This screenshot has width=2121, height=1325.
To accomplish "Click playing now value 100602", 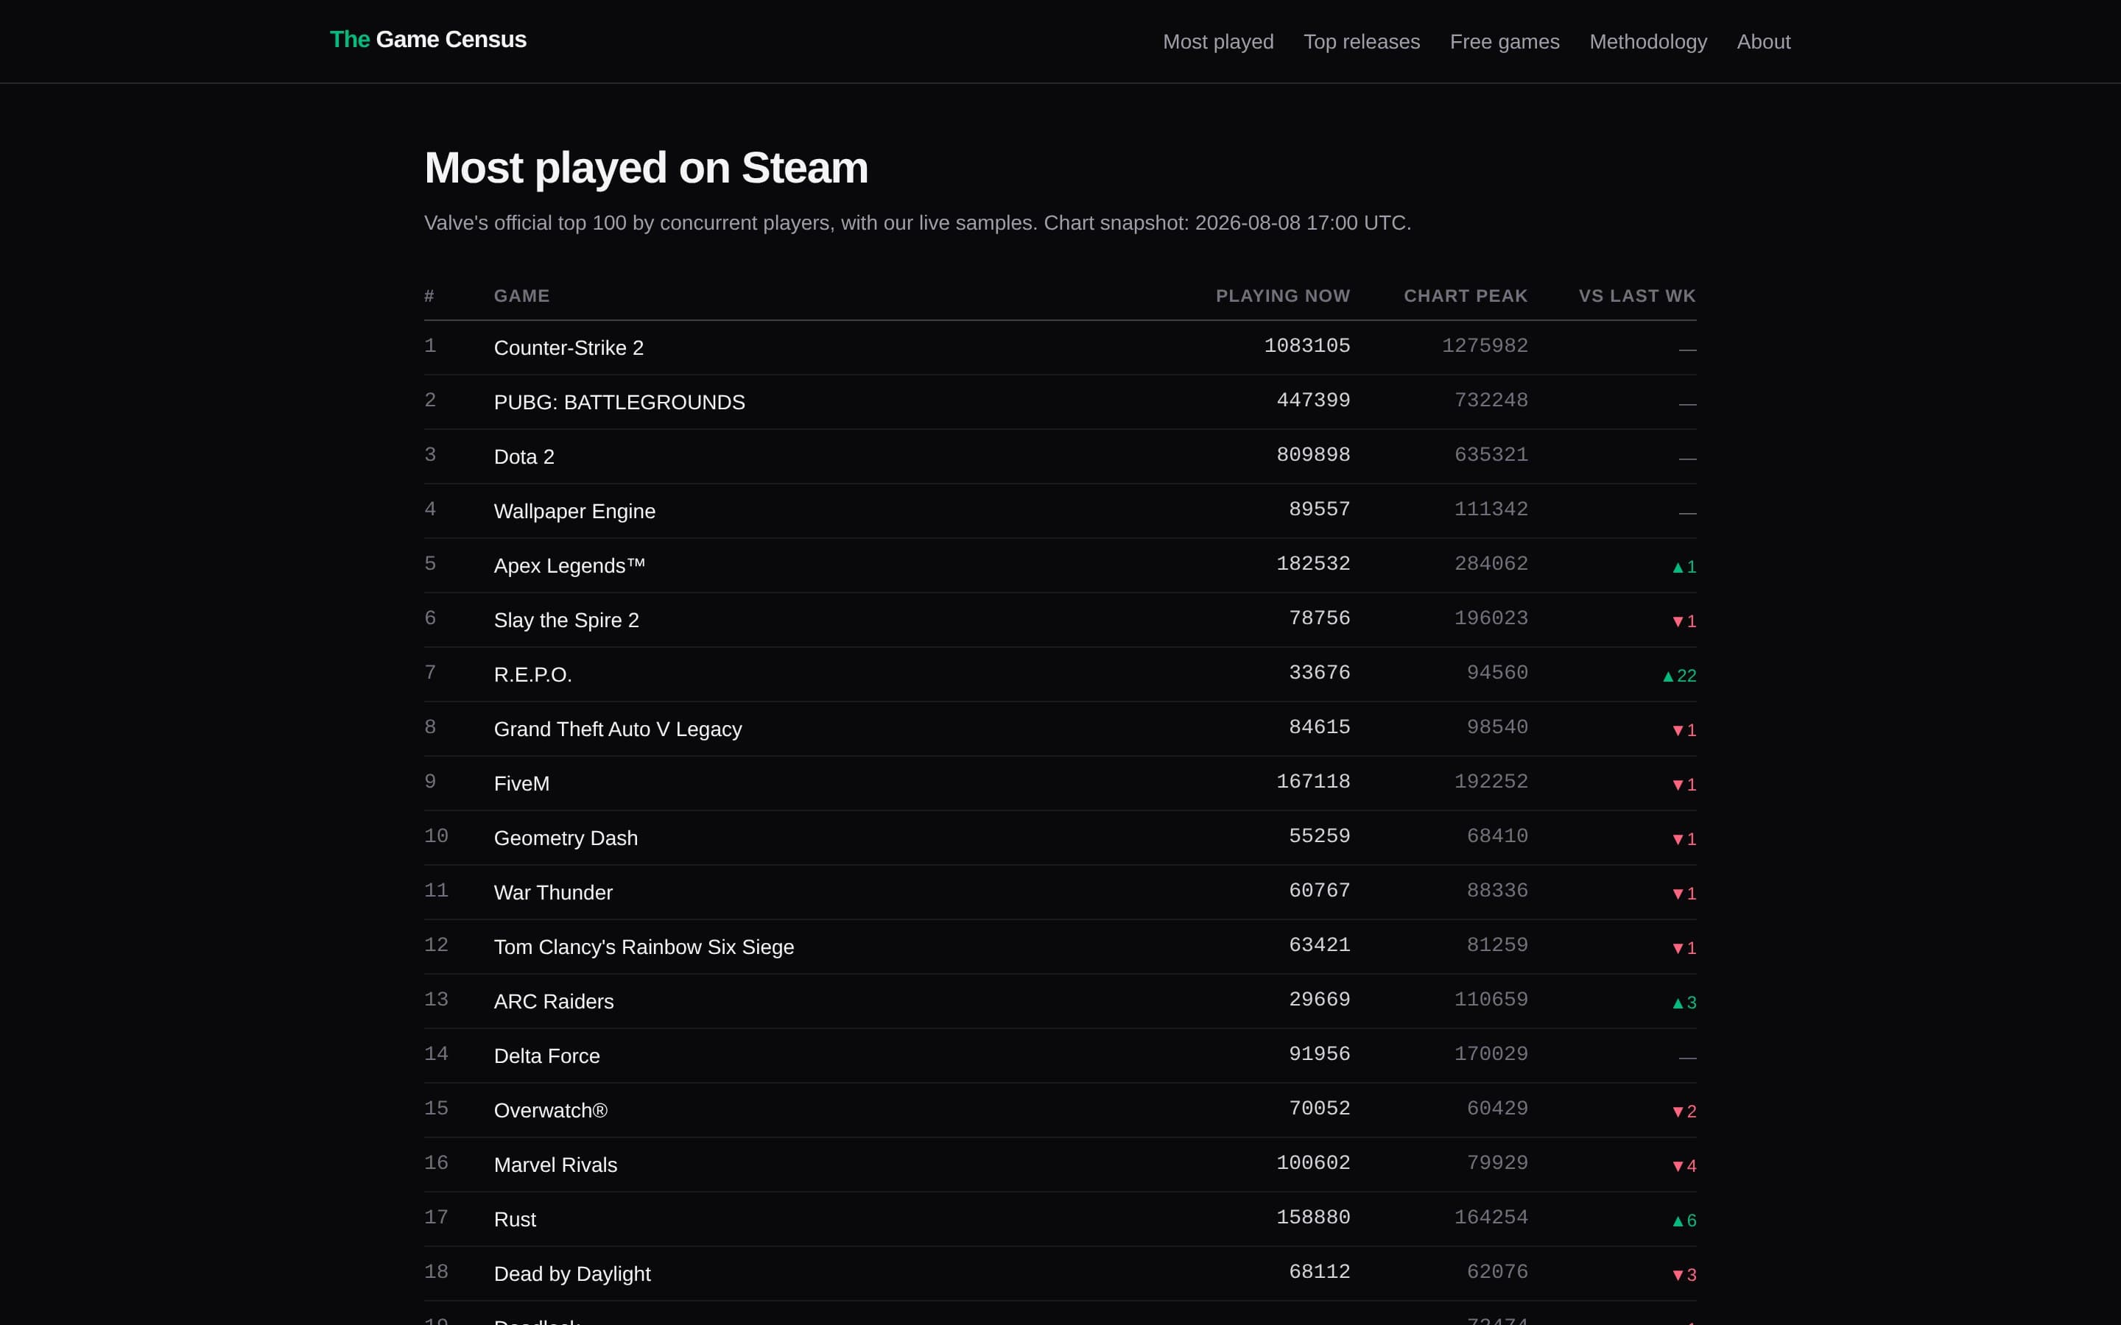I will (1313, 1162).
